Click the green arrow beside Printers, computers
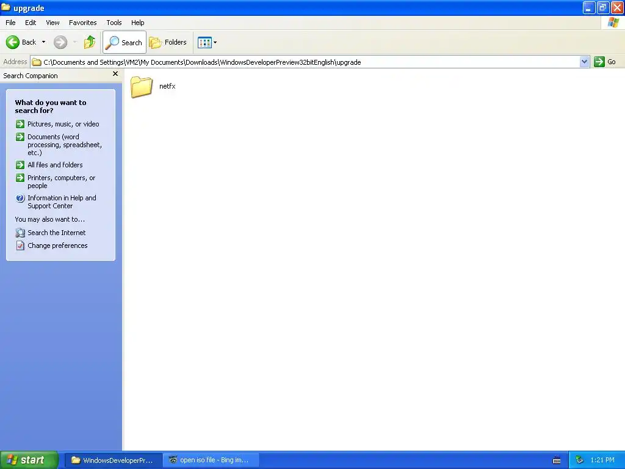Viewport: 625px width, 469px height. [20, 178]
